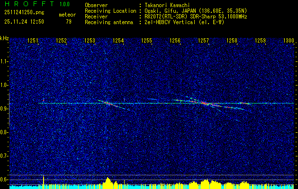The height and width of the screenshot is (189, 298).
Task: Select the file name 2511241250.png
Action: [x=24, y=12]
